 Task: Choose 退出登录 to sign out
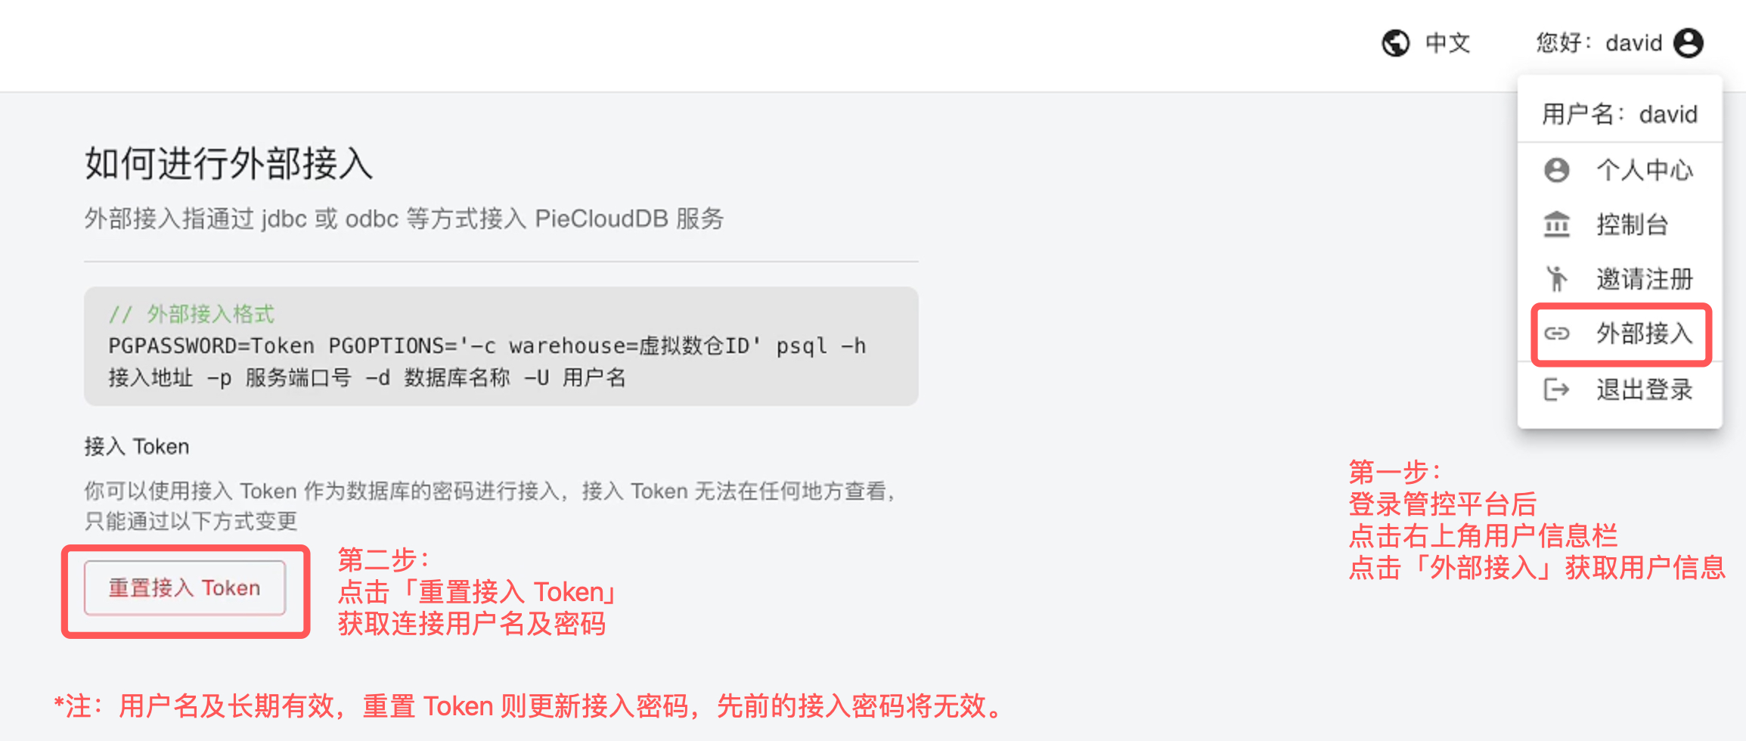[x=1620, y=389]
